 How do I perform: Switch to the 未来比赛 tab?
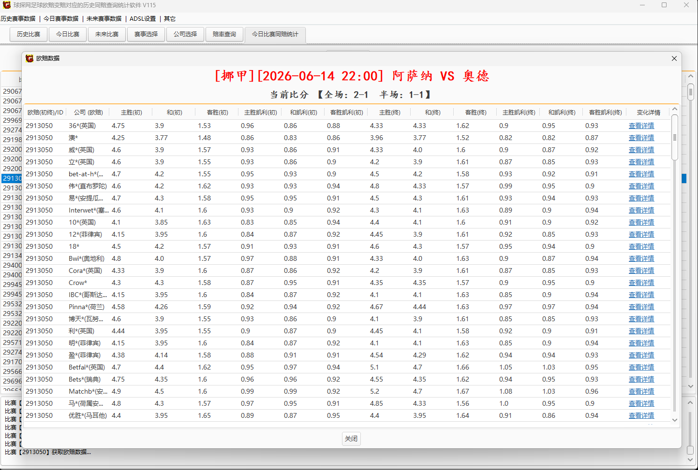pyautogui.click(x=107, y=34)
